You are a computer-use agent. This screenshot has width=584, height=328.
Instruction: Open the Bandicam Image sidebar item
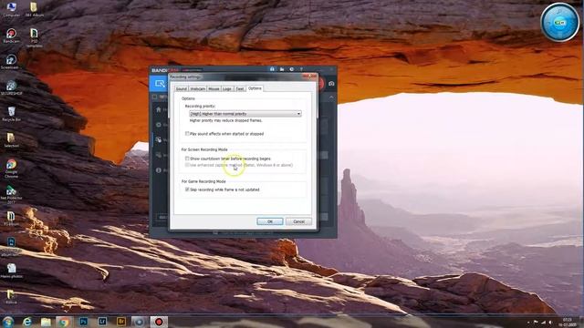click(159, 155)
